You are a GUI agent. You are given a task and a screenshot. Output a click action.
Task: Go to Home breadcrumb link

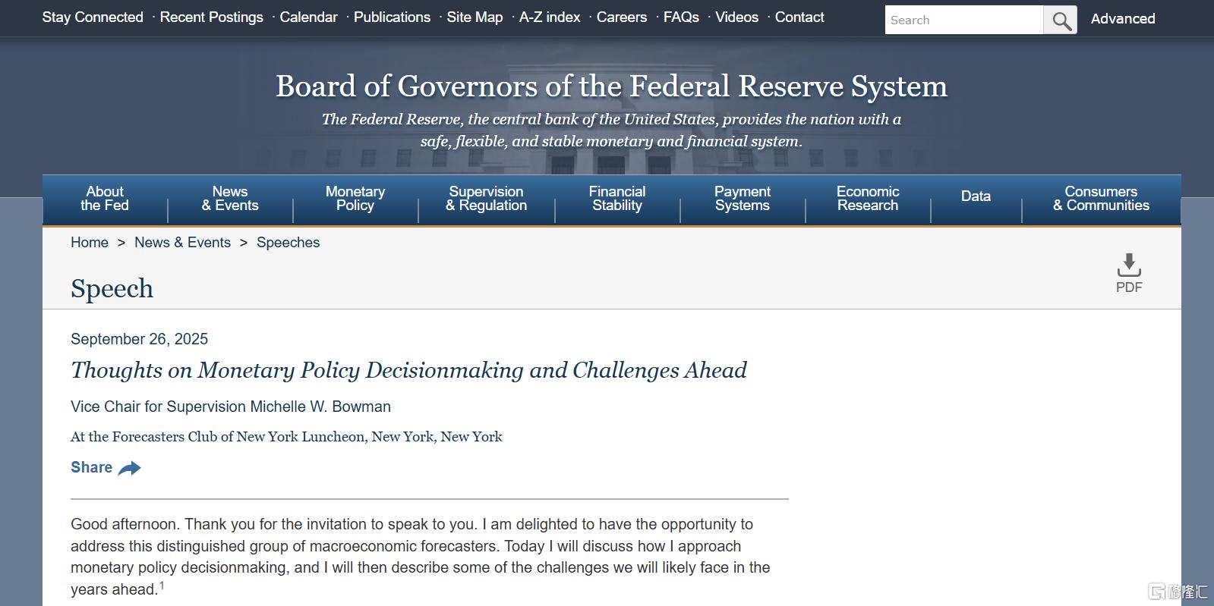pyautogui.click(x=90, y=243)
